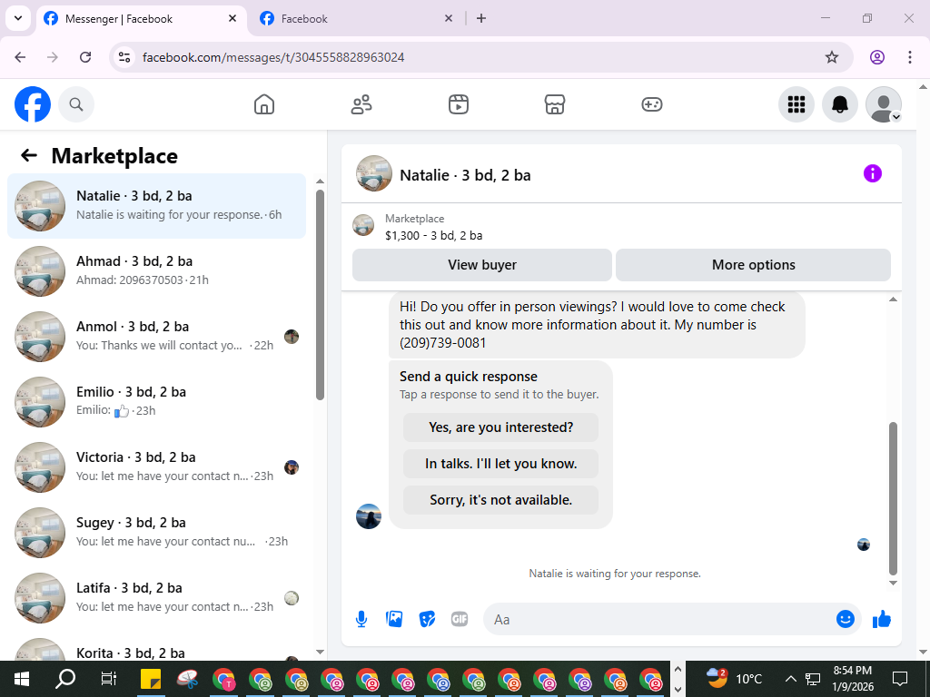Image resolution: width=930 pixels, height=697 pixels.
Task: Click the conversation list scrollbar
Action: [x=321, y=295]
